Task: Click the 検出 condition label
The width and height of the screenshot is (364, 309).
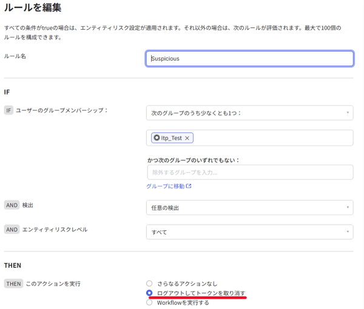Action: [28, 205]
